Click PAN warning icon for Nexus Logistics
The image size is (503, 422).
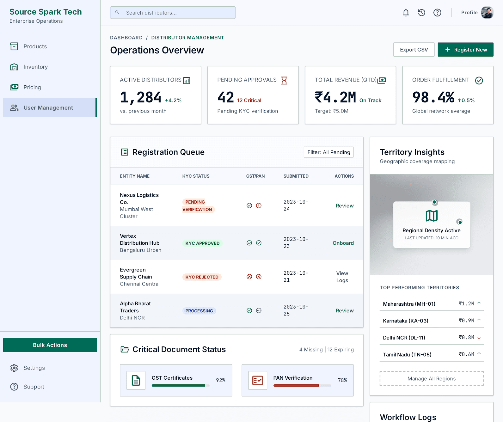coord(259,205)
